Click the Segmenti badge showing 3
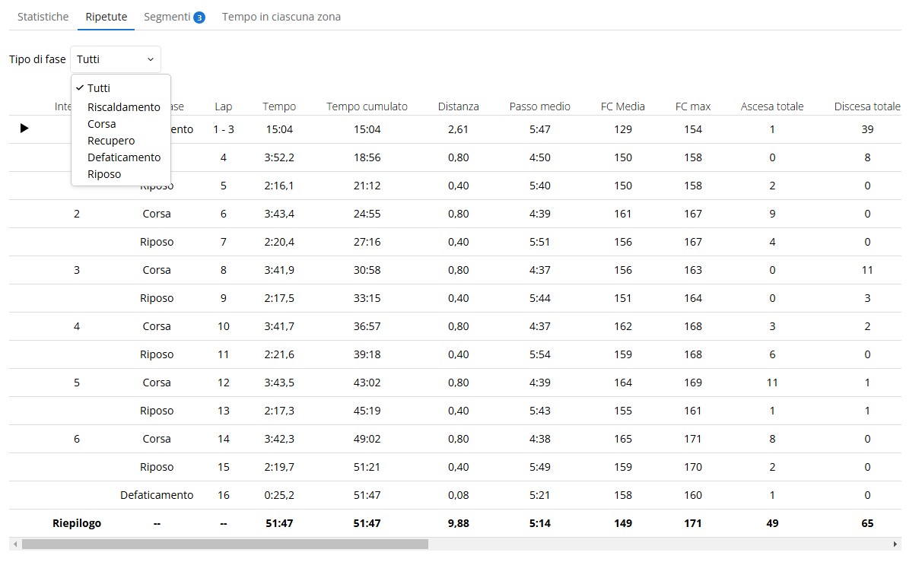The height and width of the screenshot is (562, 922). tap(199, 17)
